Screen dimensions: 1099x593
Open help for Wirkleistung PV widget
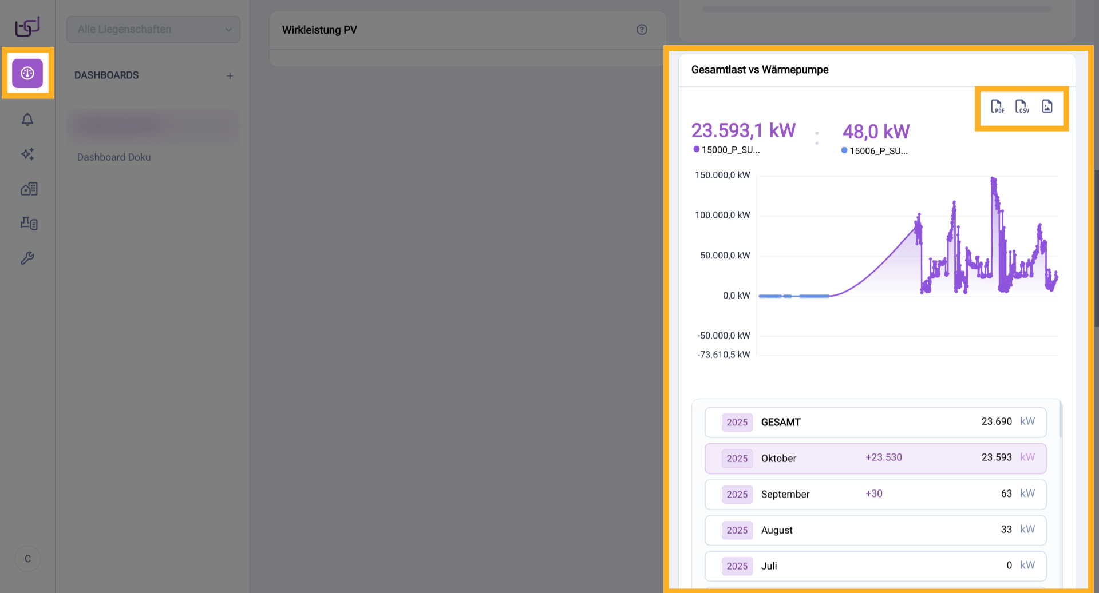tap(642, 30)
